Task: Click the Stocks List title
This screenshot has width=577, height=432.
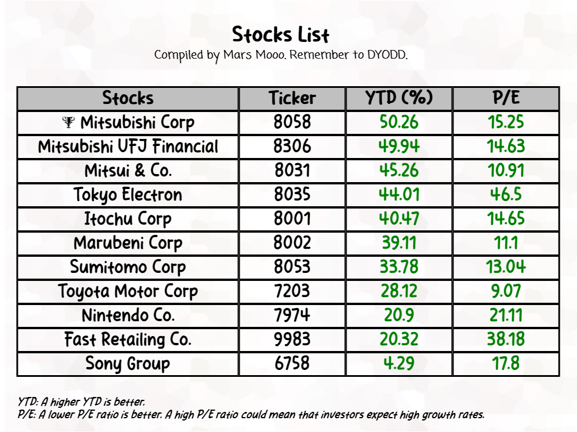Action: point(280,35)
